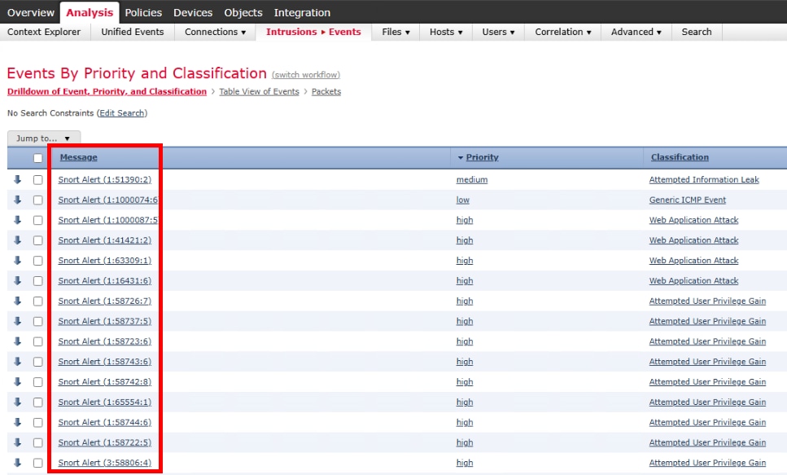
Task: Drill down arrow for Snort Alert (1:41421:2)
Action: point(18,240)
